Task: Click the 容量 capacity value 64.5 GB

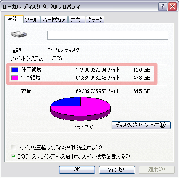Action: pos(142,91)
